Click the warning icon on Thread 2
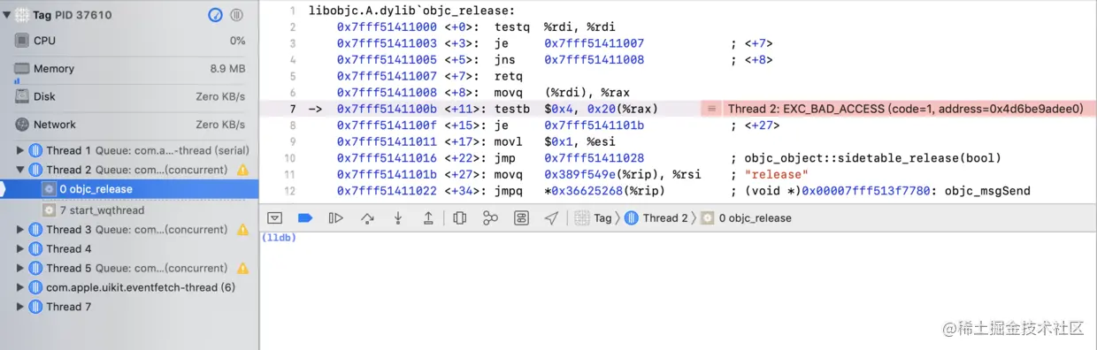Image resolution: width=1097 pixels, height=350 pixels. click(x=243, y=170)
